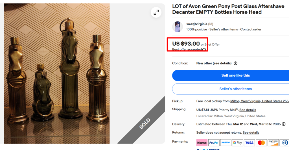Viewport: 289px width, 150px height.
Task: View the 100% positive feedback link
Action: (x=197, y=29)
